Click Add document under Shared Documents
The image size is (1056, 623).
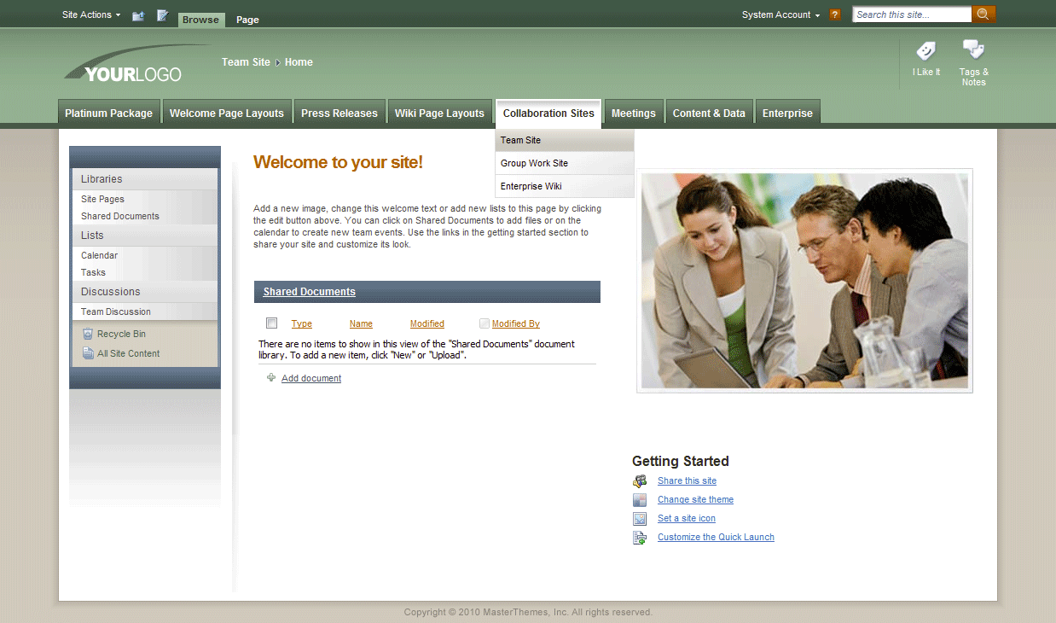click(310, 377)
